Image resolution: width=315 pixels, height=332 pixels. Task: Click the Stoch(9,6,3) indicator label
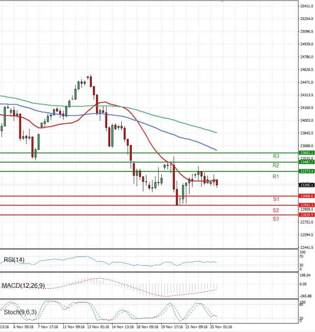[x=19, y=312]
